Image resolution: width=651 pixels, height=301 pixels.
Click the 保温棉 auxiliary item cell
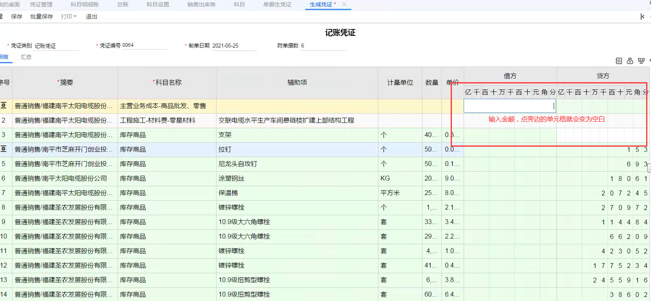click(x=297, y=193)
